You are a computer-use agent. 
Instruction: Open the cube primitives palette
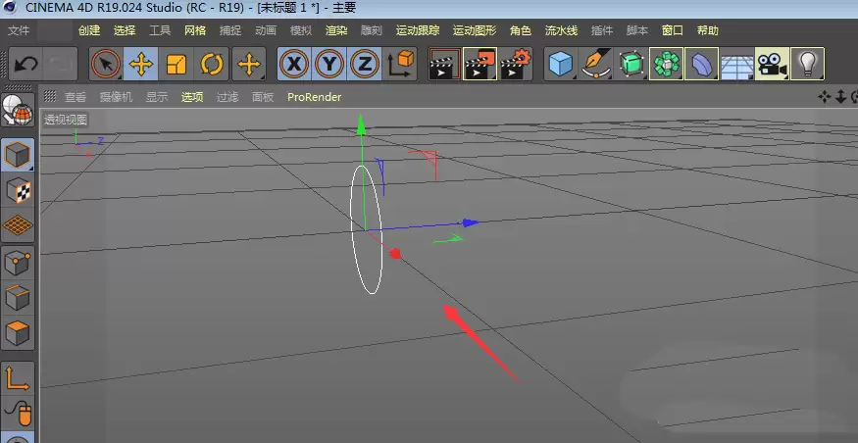pyautogui.click(x=560, y=65)
